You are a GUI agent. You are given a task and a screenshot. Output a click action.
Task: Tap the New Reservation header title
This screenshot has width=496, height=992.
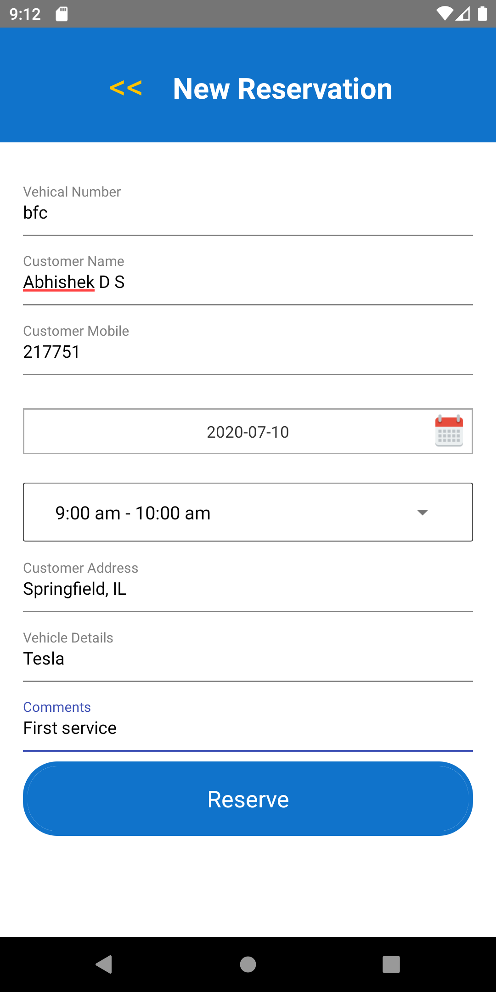282,89
